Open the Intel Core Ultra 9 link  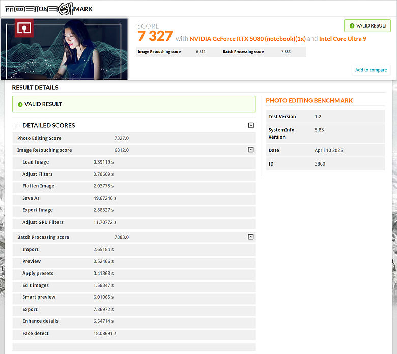pyautogui.click(x=343, y=39)
